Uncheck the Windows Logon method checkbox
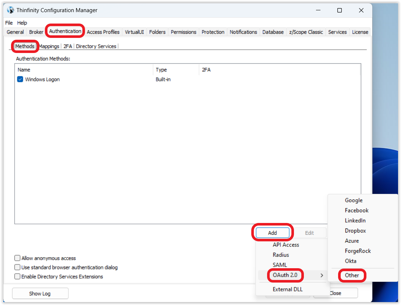The image size is (401, 305). point(20,79)
